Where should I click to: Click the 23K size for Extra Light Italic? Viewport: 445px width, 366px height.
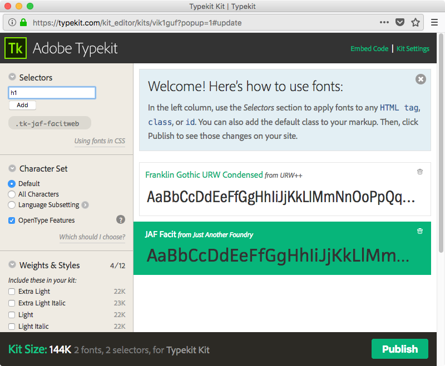(x=120, y=303)
